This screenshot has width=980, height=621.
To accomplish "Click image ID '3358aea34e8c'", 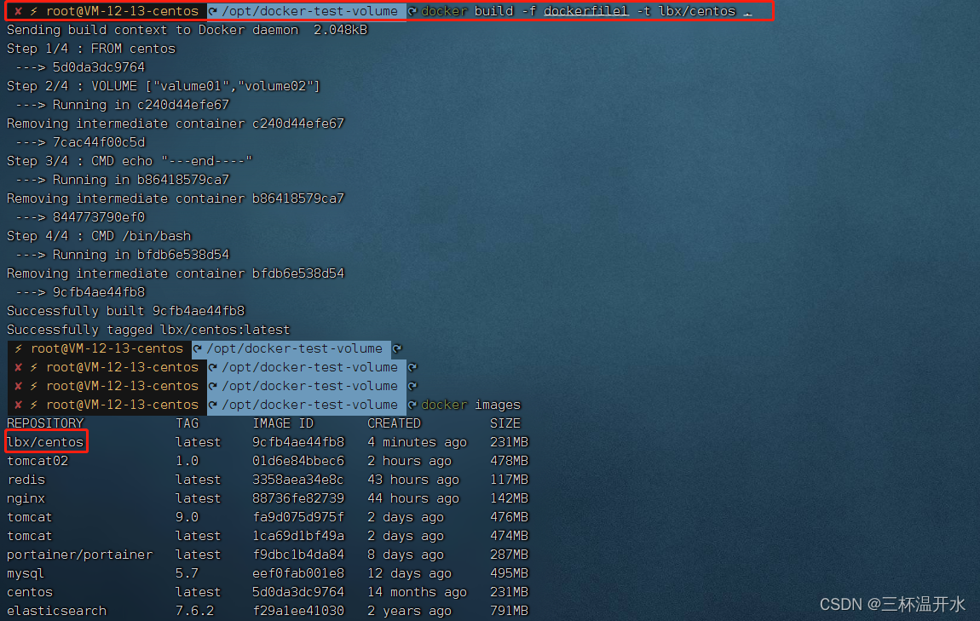I will 298,480.
